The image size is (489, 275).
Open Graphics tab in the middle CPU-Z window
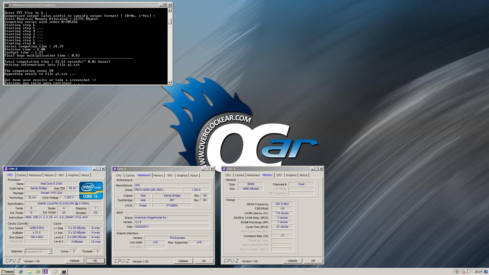(x=182, y=175)
